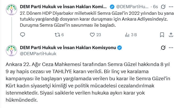Open more options menu on second tweet
Screen dimensions: 178x108
click(171, 48)
